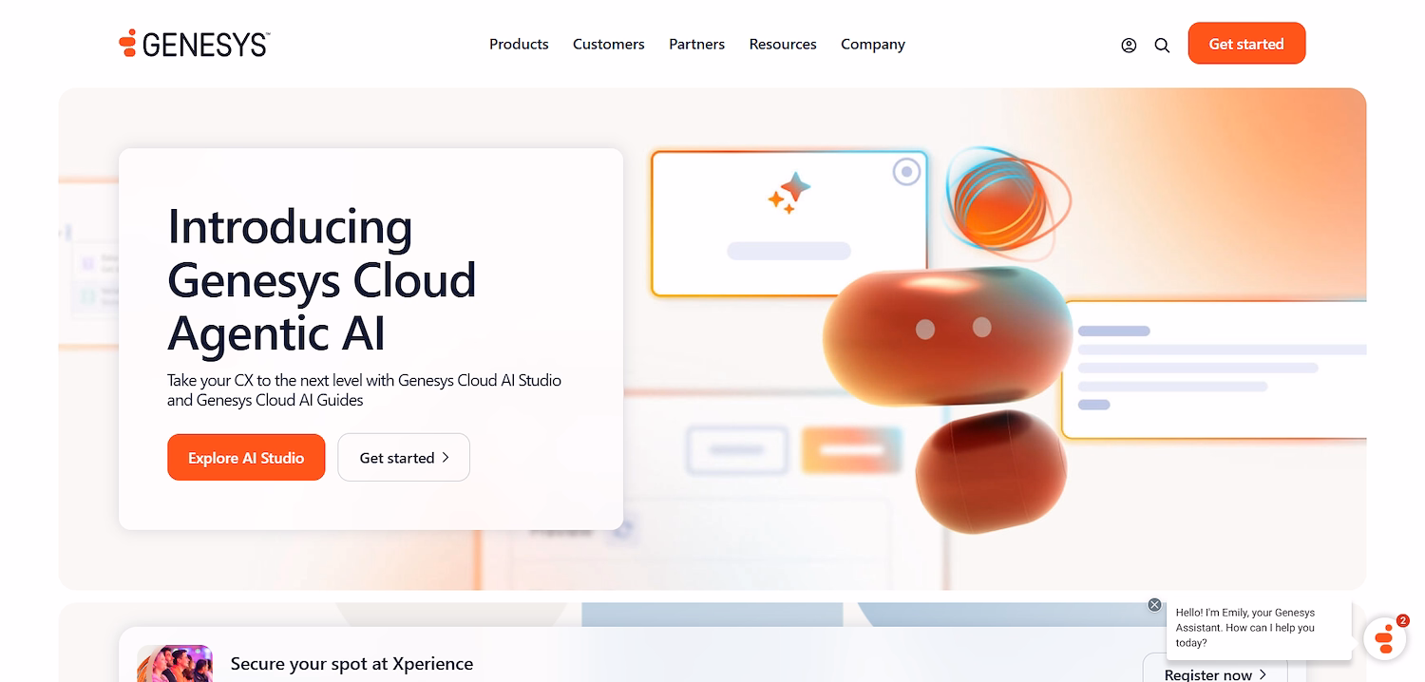Click the search magnifier icon

point(1162,44)
